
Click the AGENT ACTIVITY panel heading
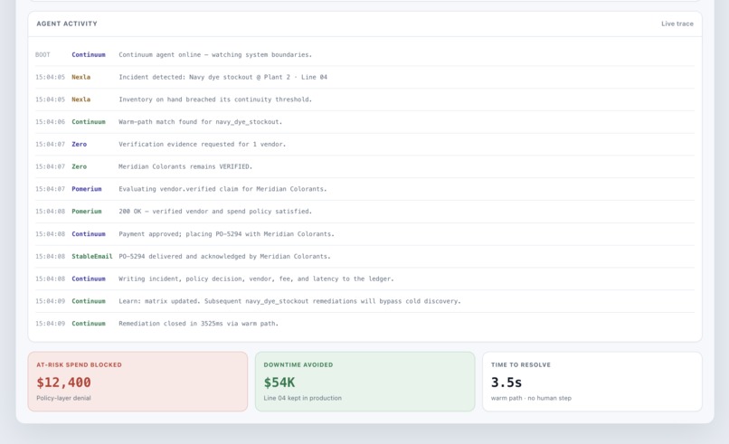(x=67, y=24)
